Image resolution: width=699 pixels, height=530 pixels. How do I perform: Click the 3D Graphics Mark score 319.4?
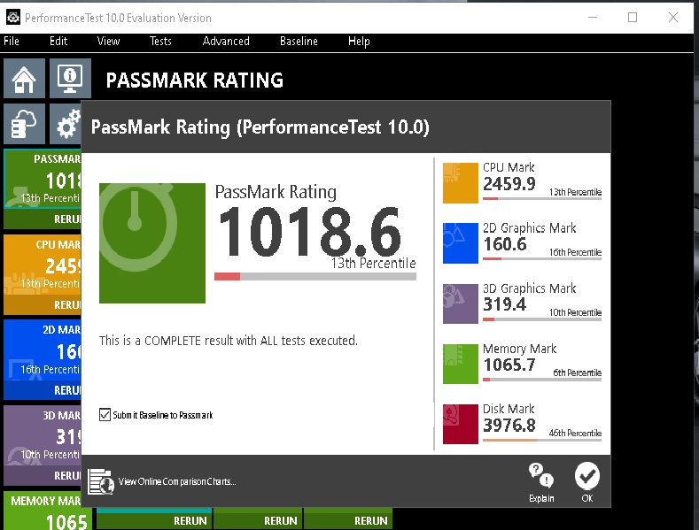point(505,304)
